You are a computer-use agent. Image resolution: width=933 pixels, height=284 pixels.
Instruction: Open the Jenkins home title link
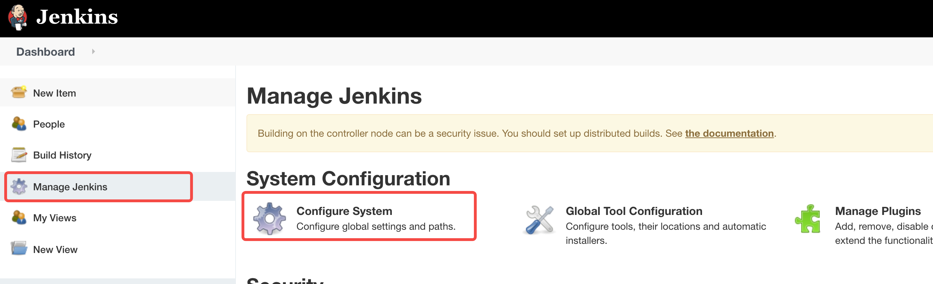(77, 17)
